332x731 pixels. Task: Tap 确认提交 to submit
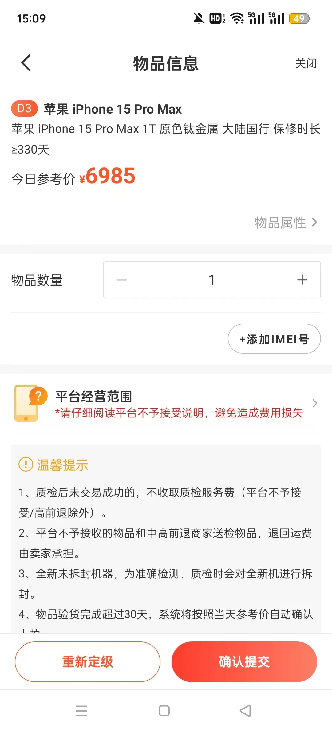(x=244, y=662)
